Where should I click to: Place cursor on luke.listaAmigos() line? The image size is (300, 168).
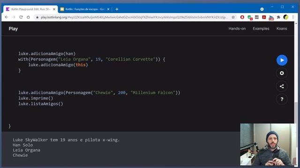[x=41, y=104]
